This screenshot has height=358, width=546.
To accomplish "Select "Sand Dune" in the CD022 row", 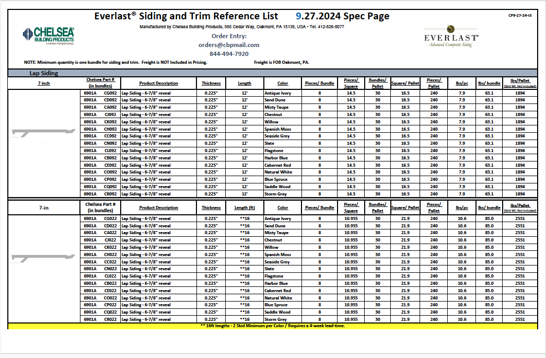I will pyautogui.click(x=275, y=226).
